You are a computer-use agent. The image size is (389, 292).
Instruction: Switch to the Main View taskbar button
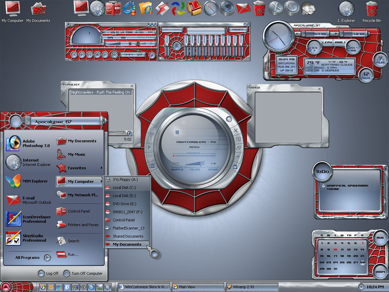(x=198, y=287)
